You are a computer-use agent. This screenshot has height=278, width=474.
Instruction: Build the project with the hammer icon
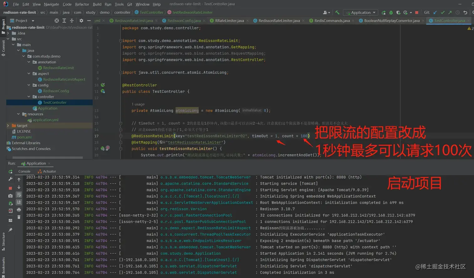point(337,13)
